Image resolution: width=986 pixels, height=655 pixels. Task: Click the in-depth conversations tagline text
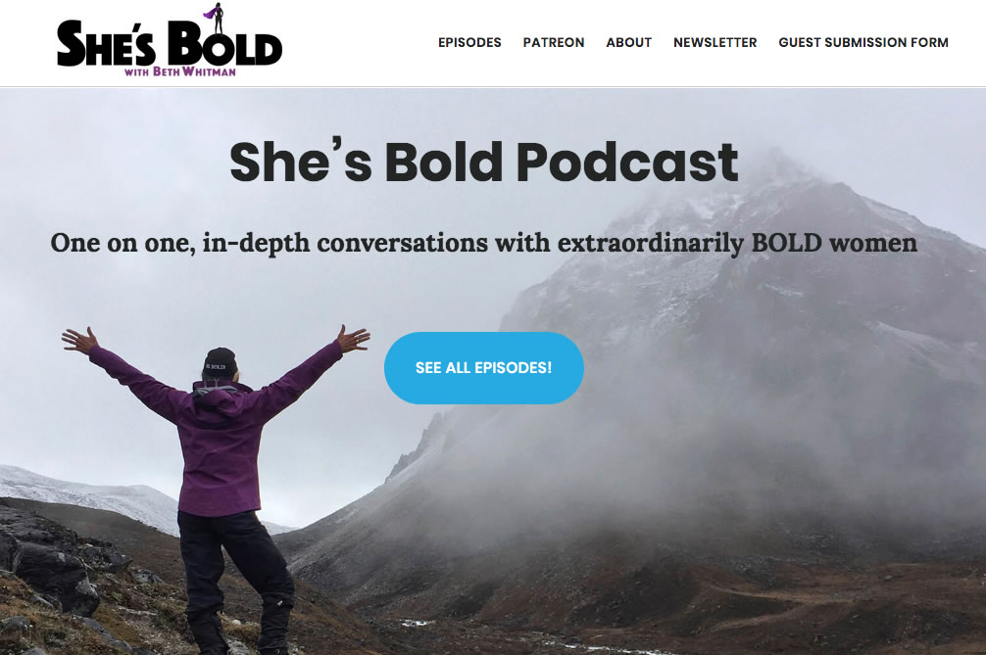(x=483, y=243)
